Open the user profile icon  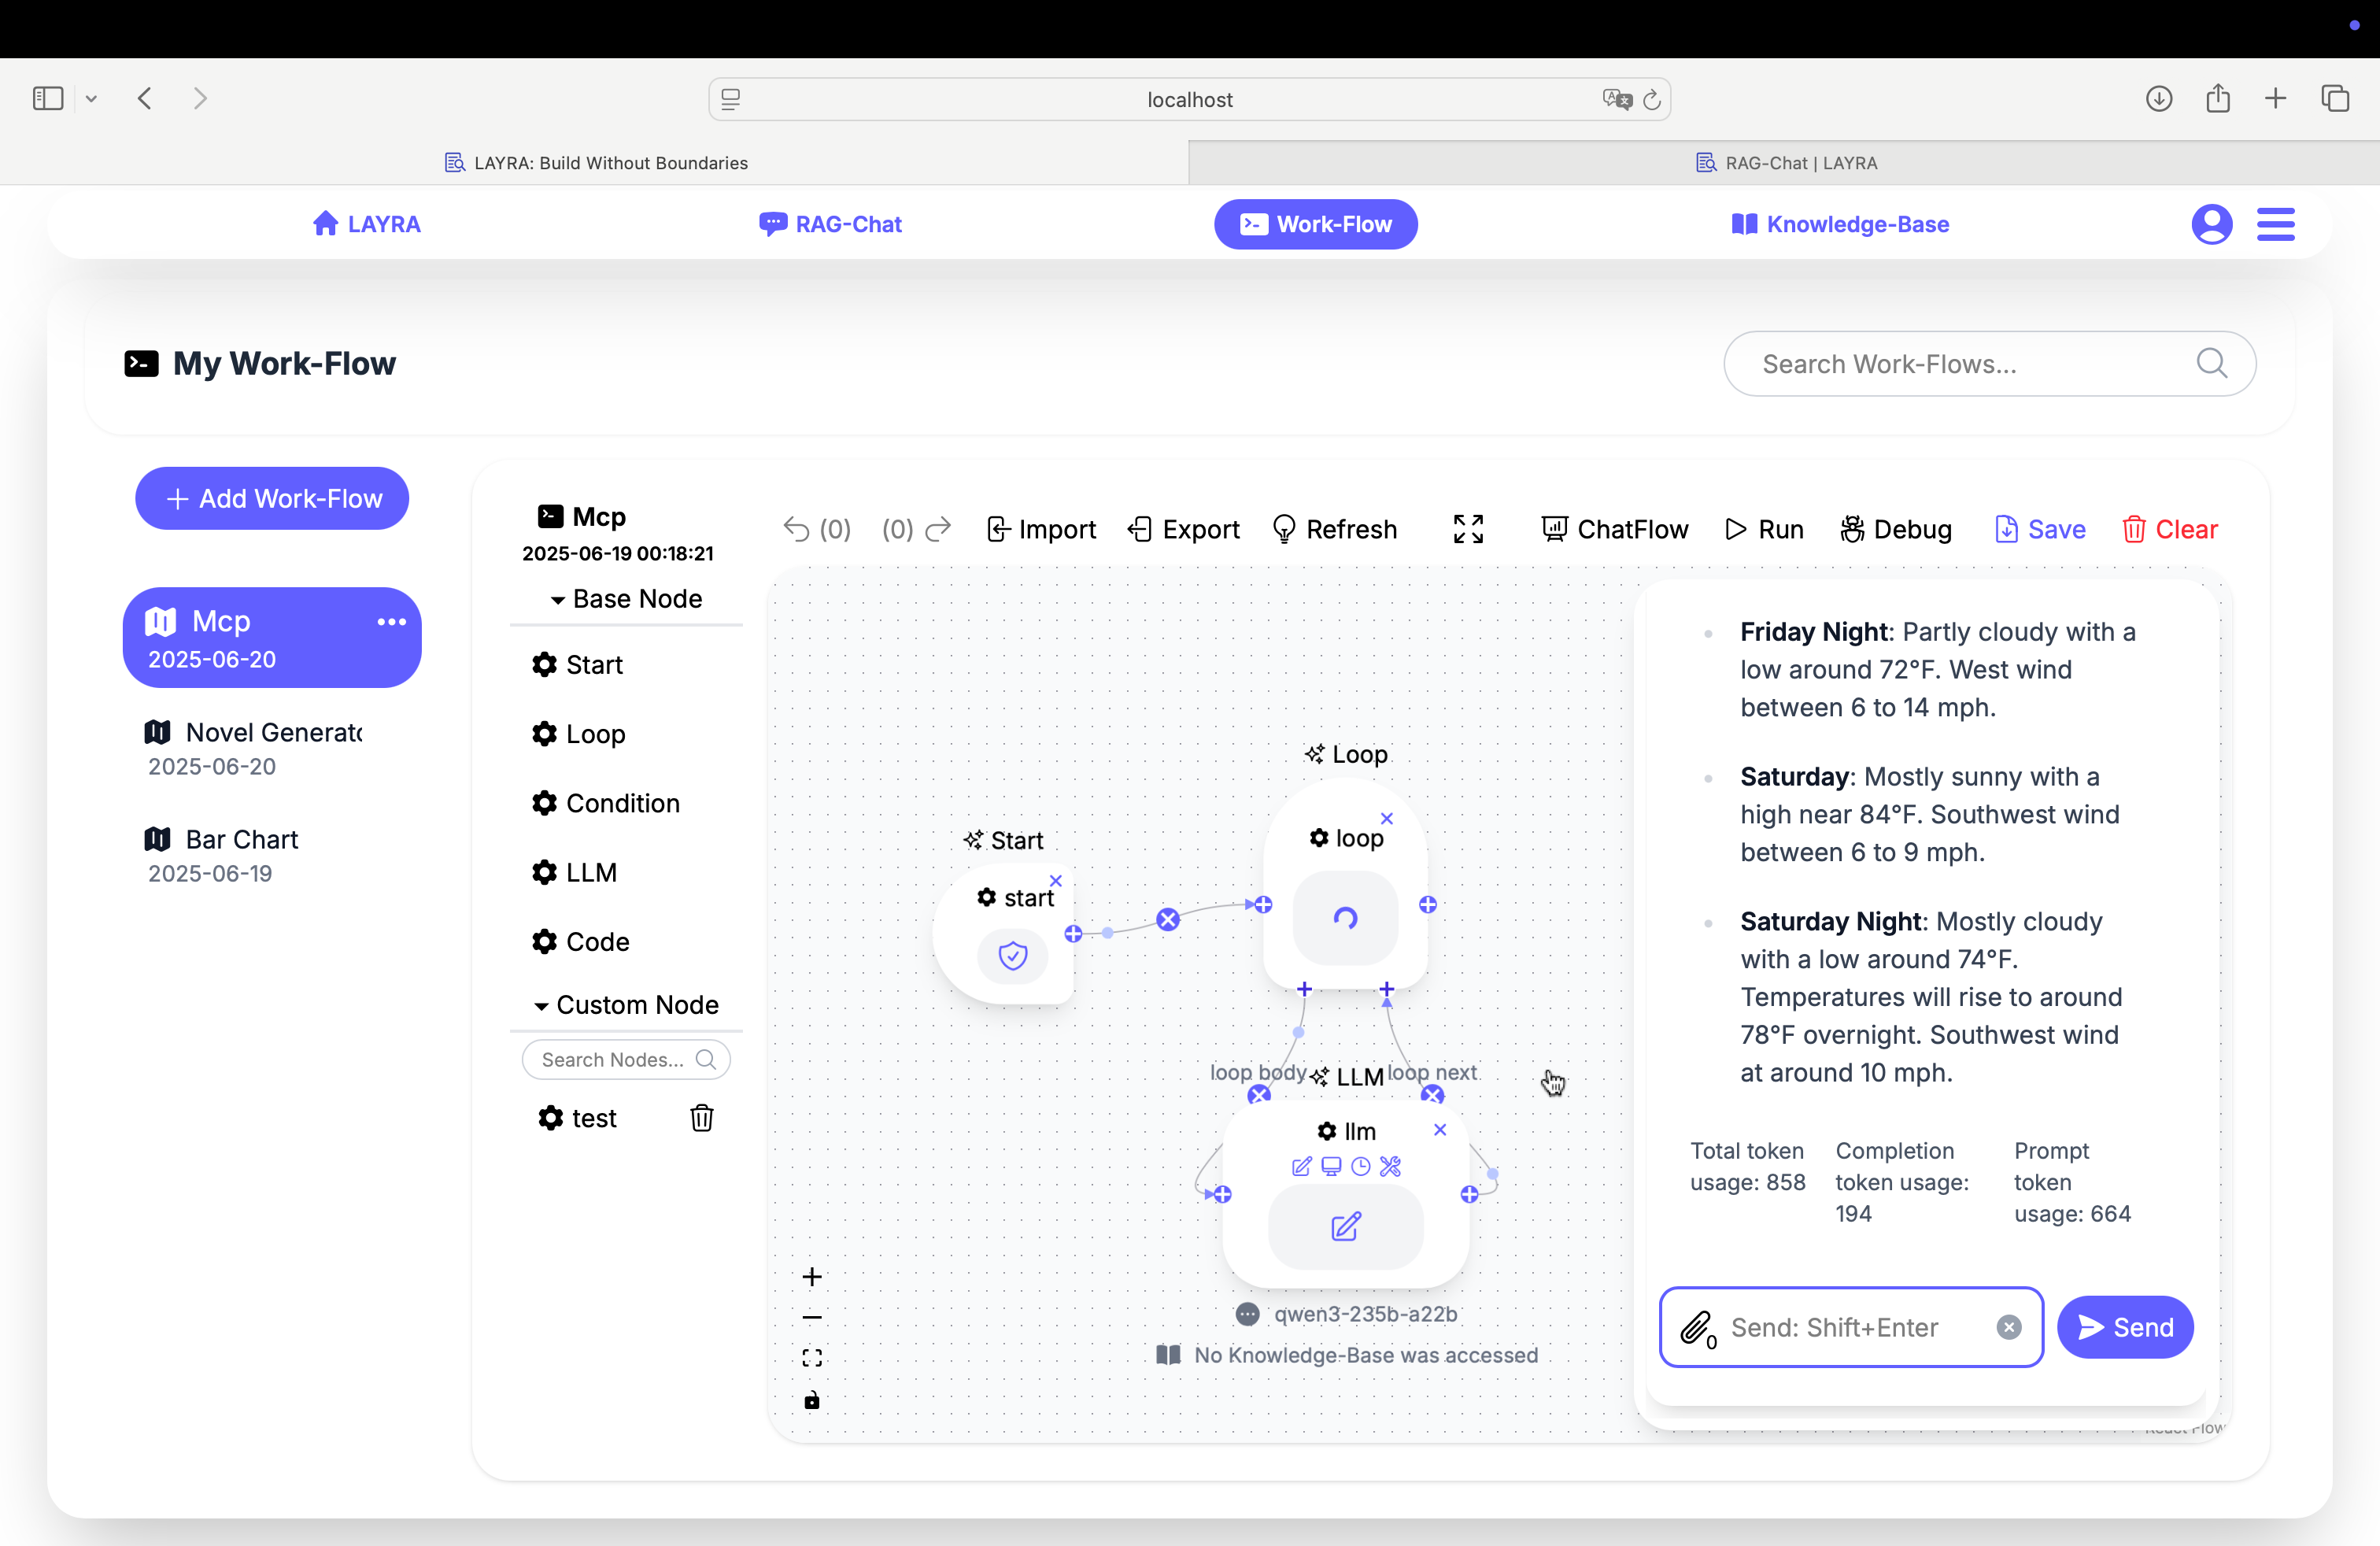tap(2211, 224)
